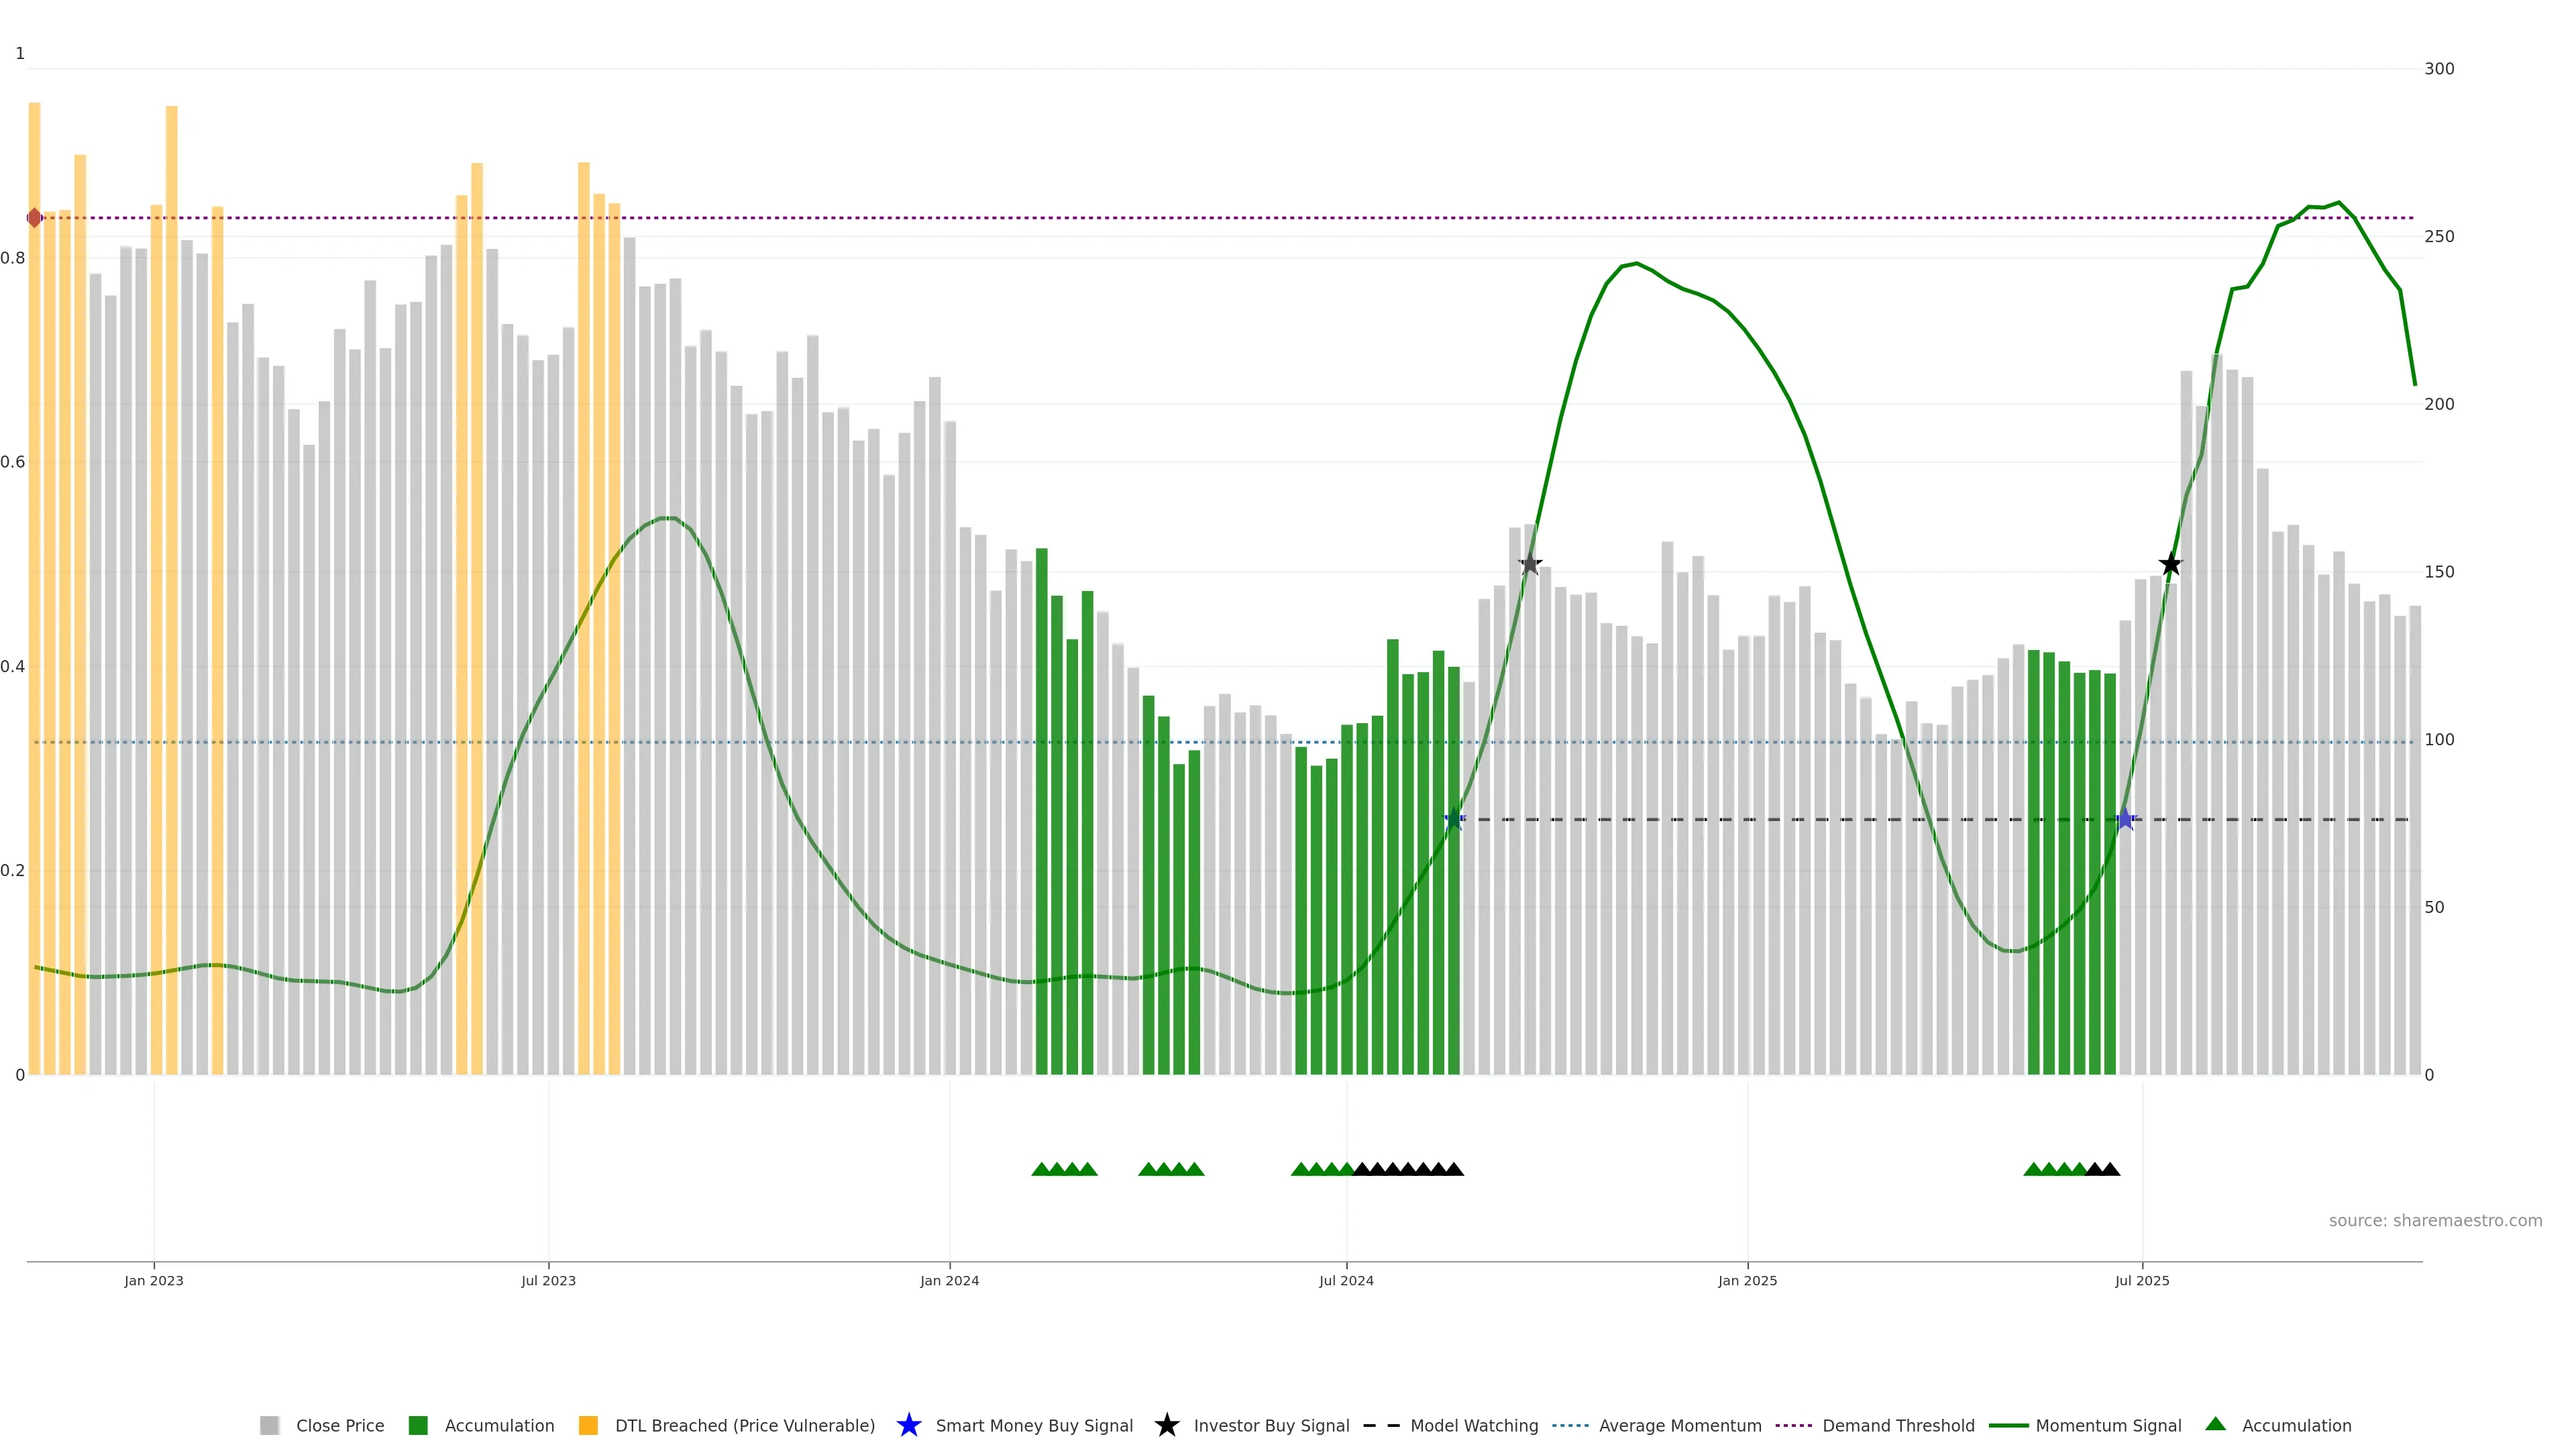Click the first orange bar at chart start
Viewport: 2576px width, 1449px height.
(35, 600)
